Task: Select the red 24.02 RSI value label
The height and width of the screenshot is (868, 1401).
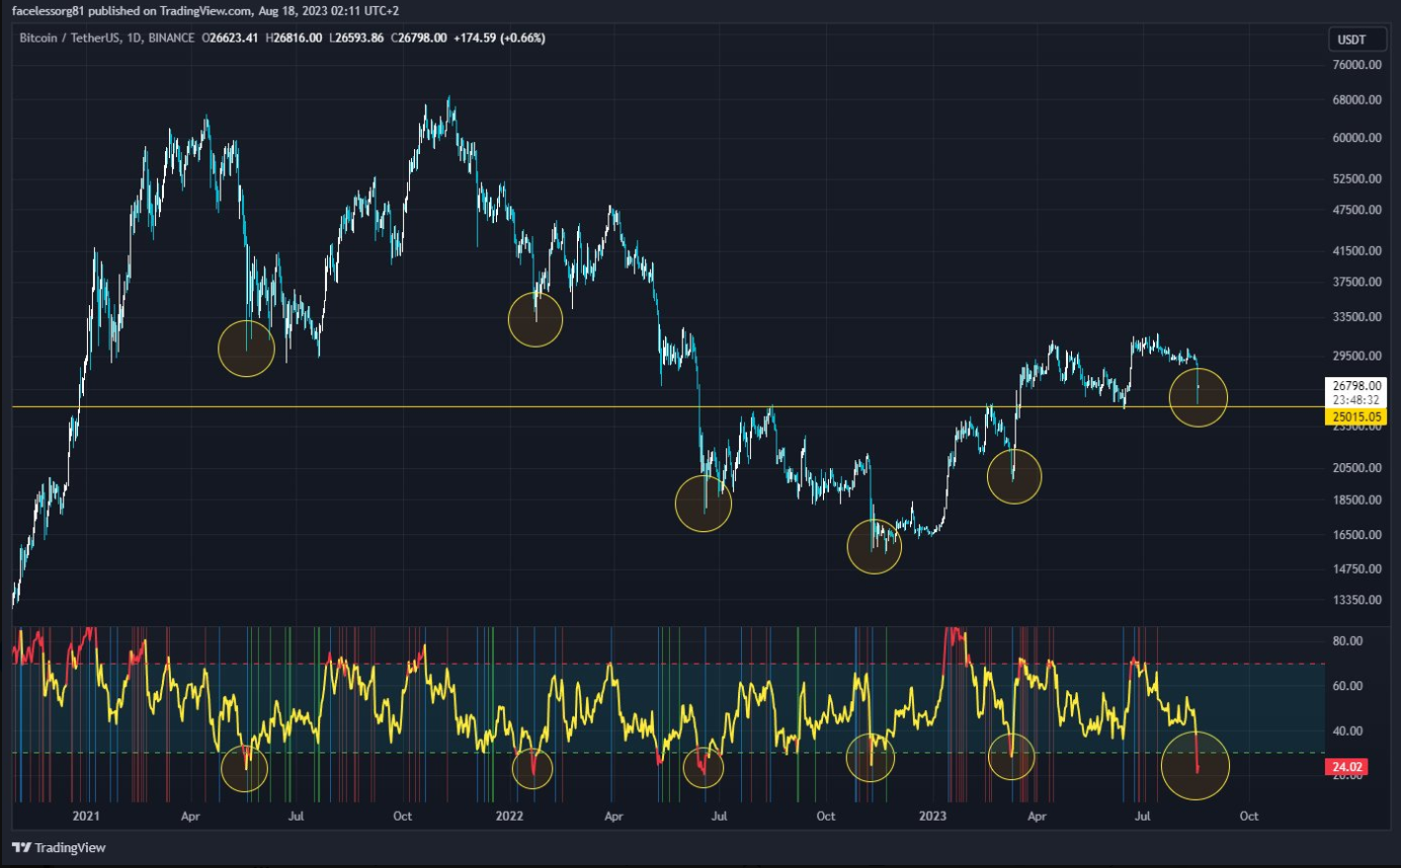Action: pyautogui.click(x=1346, y=766)
